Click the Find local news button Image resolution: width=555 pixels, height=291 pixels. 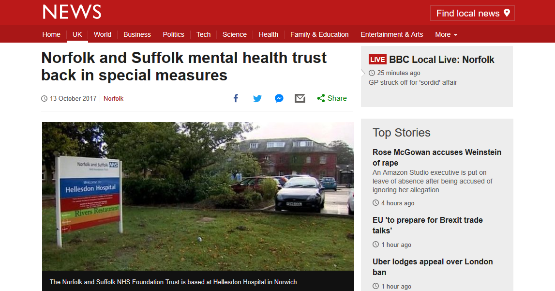pos(472,13)
